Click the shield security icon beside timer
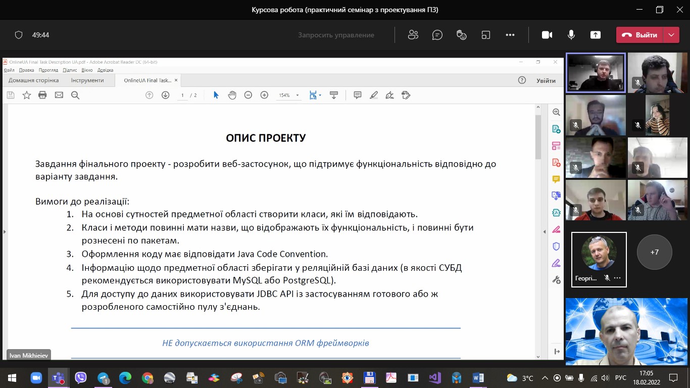 click(x=19, y=35)
